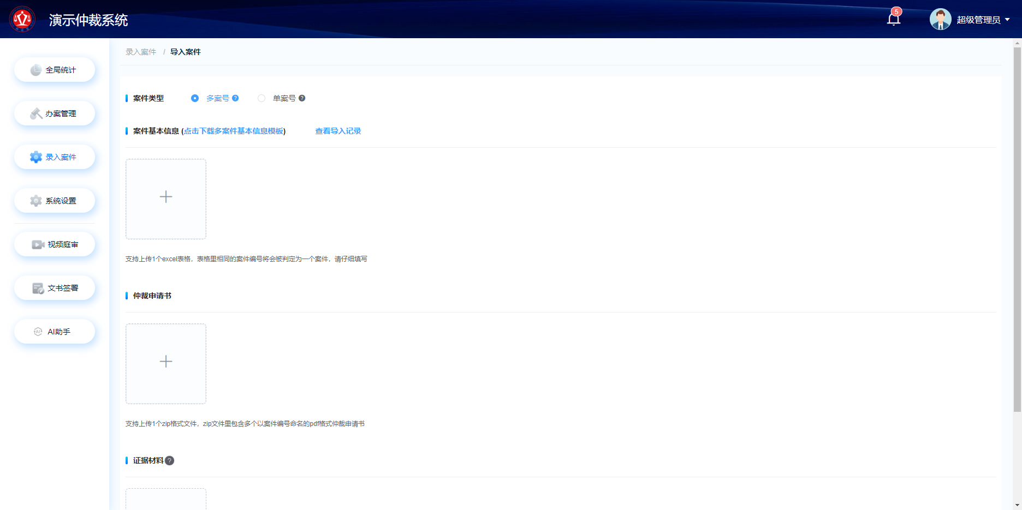Open 文书签署 in the sidebar
The image size is (1022, 510).
click(x=55, y=288)
